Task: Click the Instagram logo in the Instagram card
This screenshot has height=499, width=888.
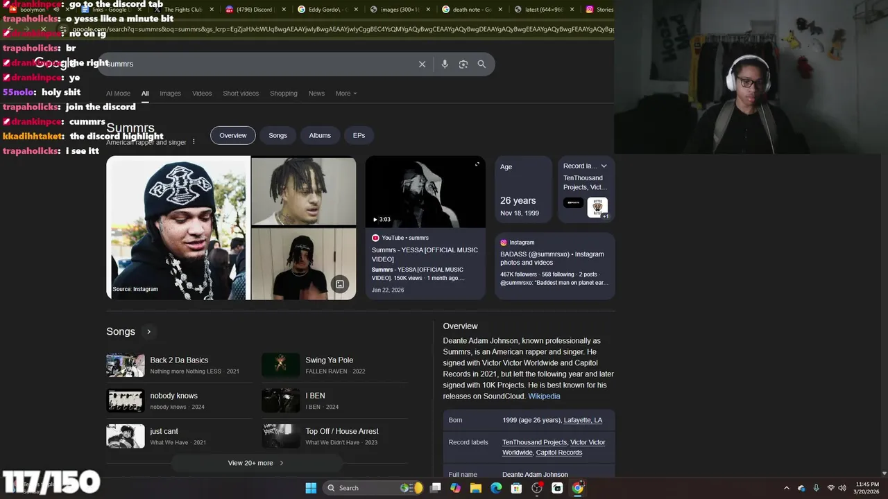Action: [504, 243]
